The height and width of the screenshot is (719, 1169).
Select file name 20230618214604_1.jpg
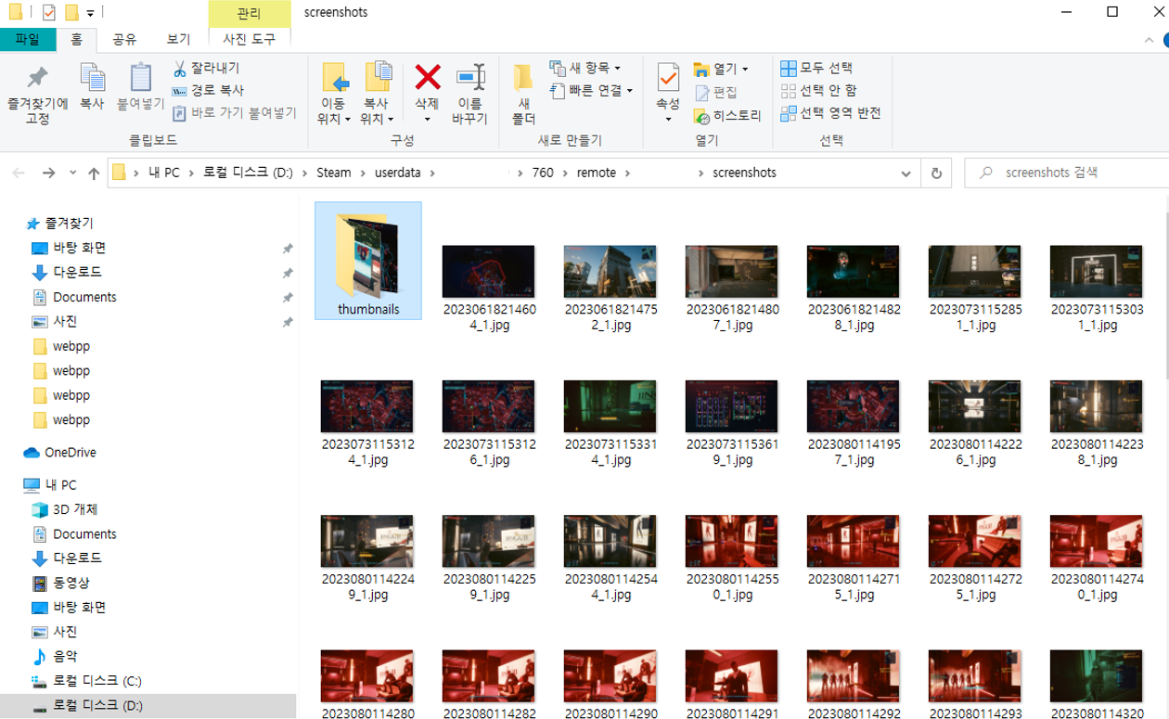tap(489, 317)
